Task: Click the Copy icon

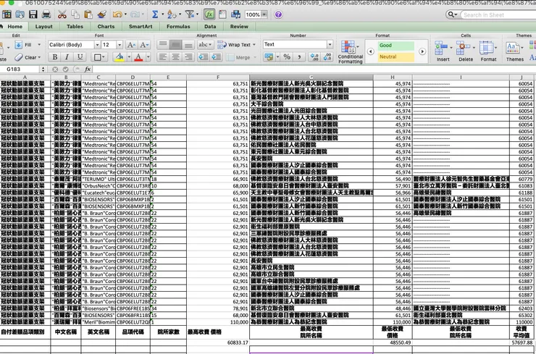Action: [x=75, y=14]
